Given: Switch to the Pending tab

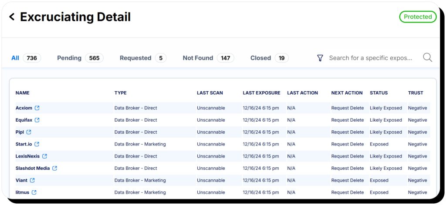Looking at the screenshot, I should coord(80,58).
